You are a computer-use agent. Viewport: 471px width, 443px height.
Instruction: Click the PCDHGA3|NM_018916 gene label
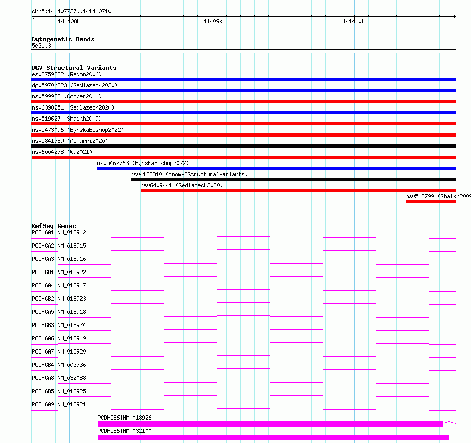[x=59, y=259]
